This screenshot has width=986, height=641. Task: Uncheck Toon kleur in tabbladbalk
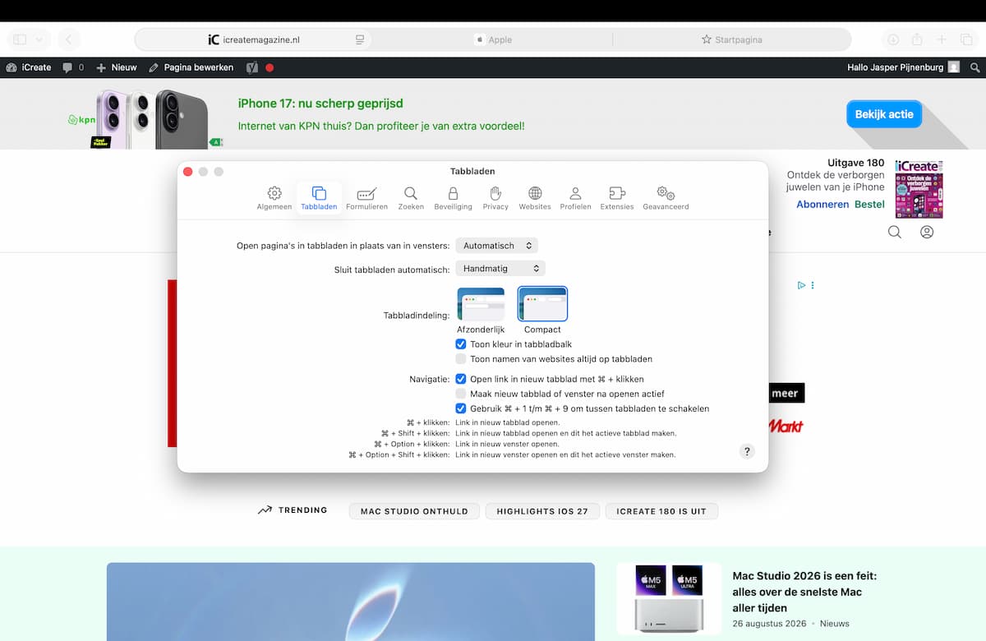pyautogui.click(x=461, y=344)
